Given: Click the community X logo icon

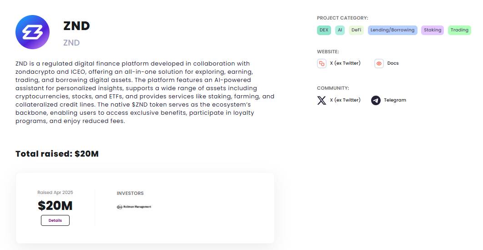Looking at the screenshot, I should coord(322,100).
